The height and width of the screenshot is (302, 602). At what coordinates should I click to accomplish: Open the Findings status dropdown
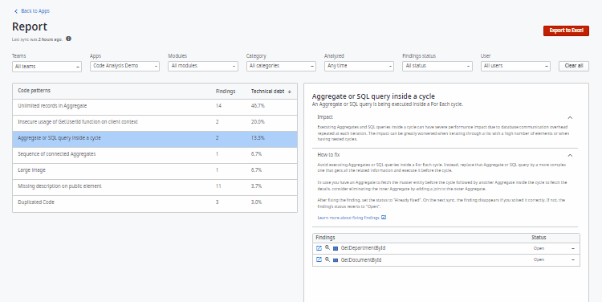tap(437, 66)
